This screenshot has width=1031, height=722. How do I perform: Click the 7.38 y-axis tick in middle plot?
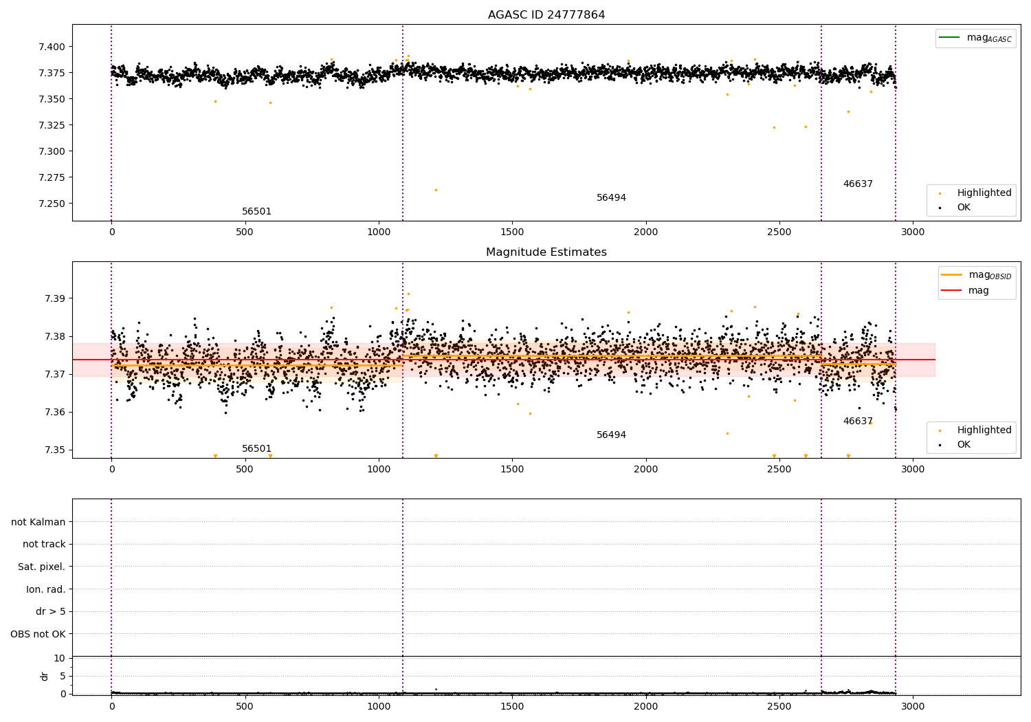click(x=55, y=336)
